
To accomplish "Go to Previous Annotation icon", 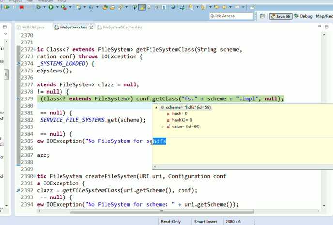I will (x=203, y=7).
